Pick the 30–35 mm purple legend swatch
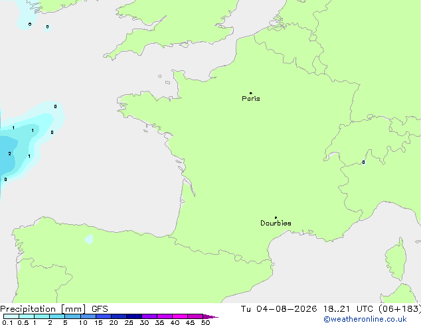Screen dimensions: 421x325 (149, 316)
